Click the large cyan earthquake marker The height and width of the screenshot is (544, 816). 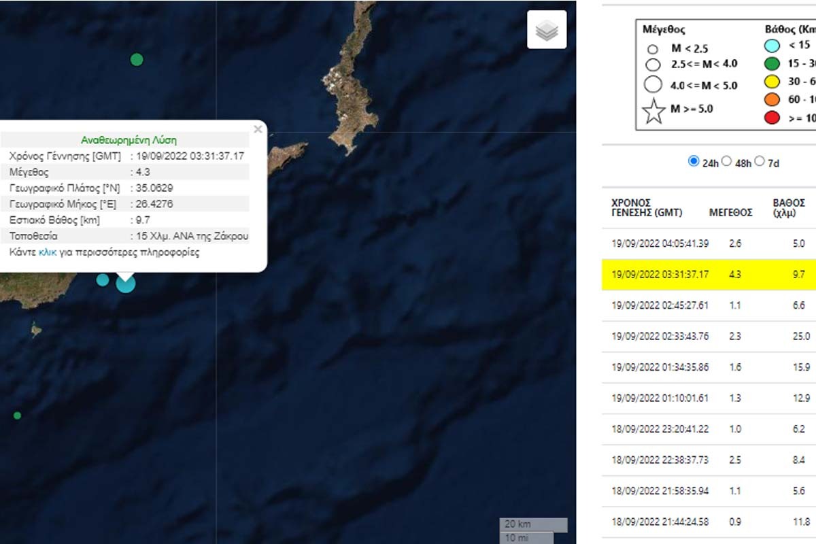click(x=126, y=283)
